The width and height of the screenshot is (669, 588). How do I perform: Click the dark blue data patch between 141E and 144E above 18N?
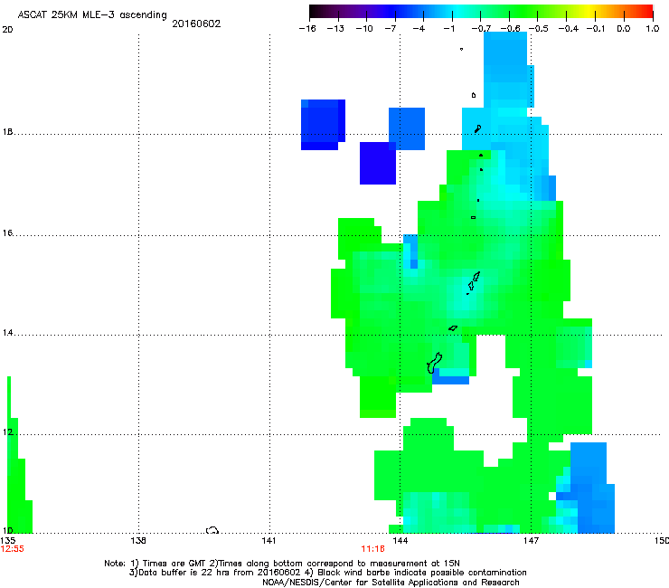pyautogui.click(x=323, y=125)
